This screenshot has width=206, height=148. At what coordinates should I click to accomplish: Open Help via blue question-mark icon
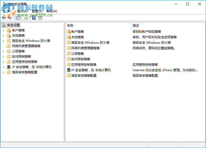pos(34,18)
